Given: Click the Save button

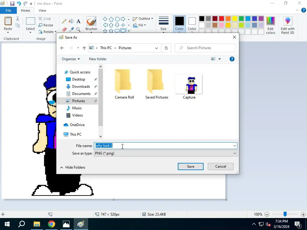Looking at the screenshot, I should 190,167.
